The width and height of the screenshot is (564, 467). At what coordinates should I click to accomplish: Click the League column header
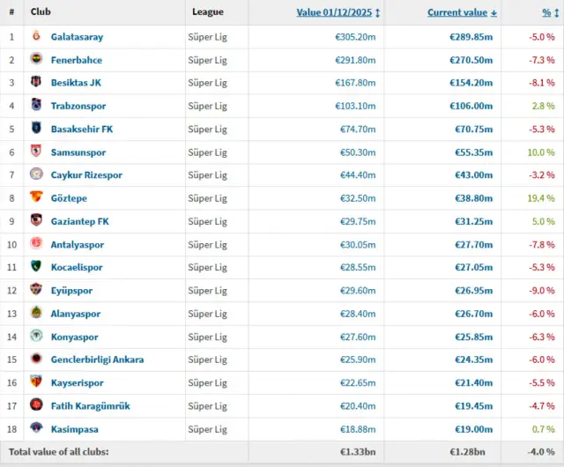(x=208, y=12)
